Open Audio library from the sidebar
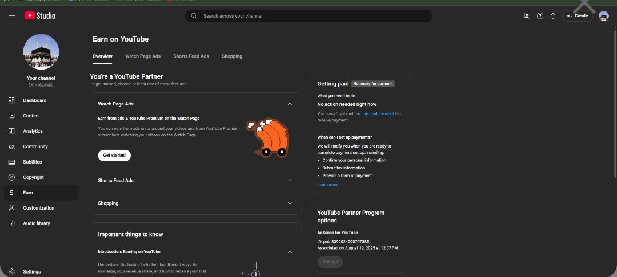The width and height of the screenshot is (617, 277). [41, 223]
